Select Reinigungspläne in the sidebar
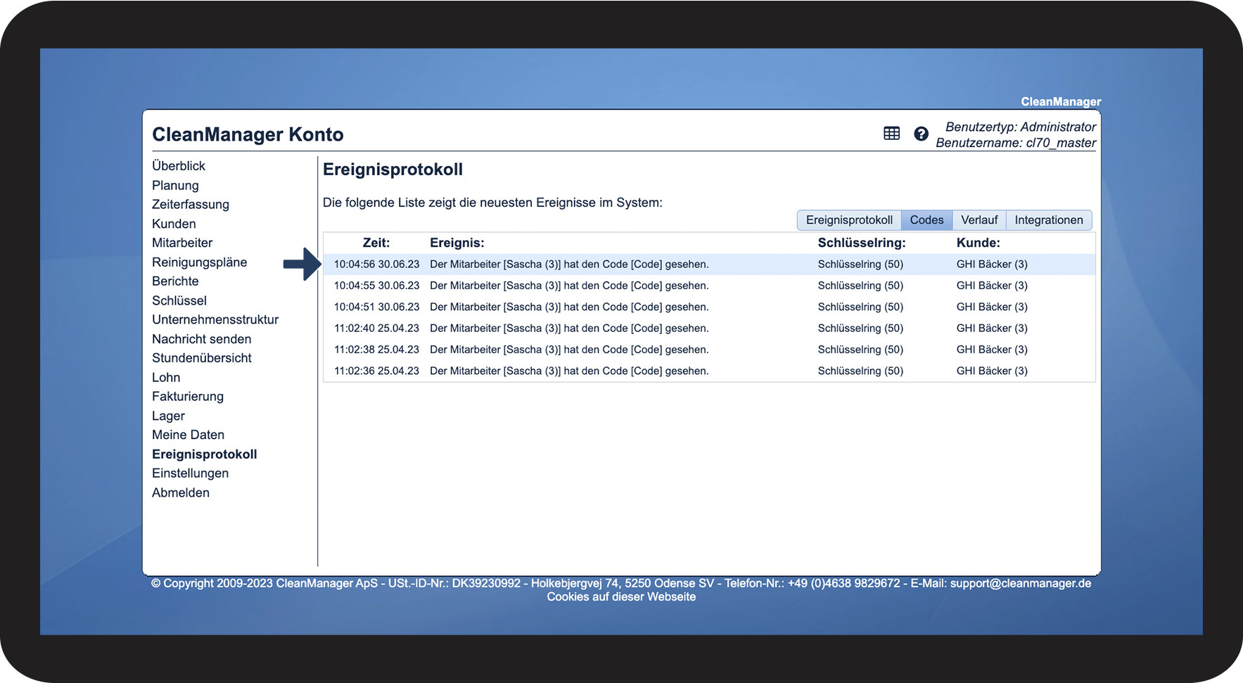 199,262
